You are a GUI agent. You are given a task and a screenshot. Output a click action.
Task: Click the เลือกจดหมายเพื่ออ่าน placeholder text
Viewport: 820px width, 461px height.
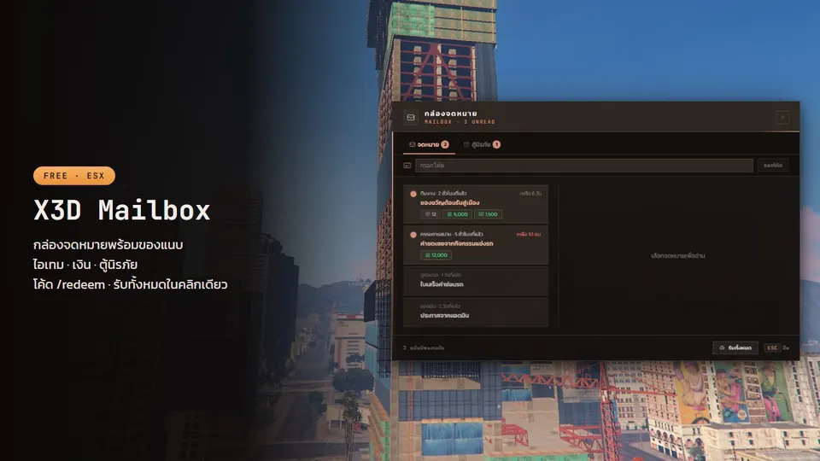[x=677, y=255]
